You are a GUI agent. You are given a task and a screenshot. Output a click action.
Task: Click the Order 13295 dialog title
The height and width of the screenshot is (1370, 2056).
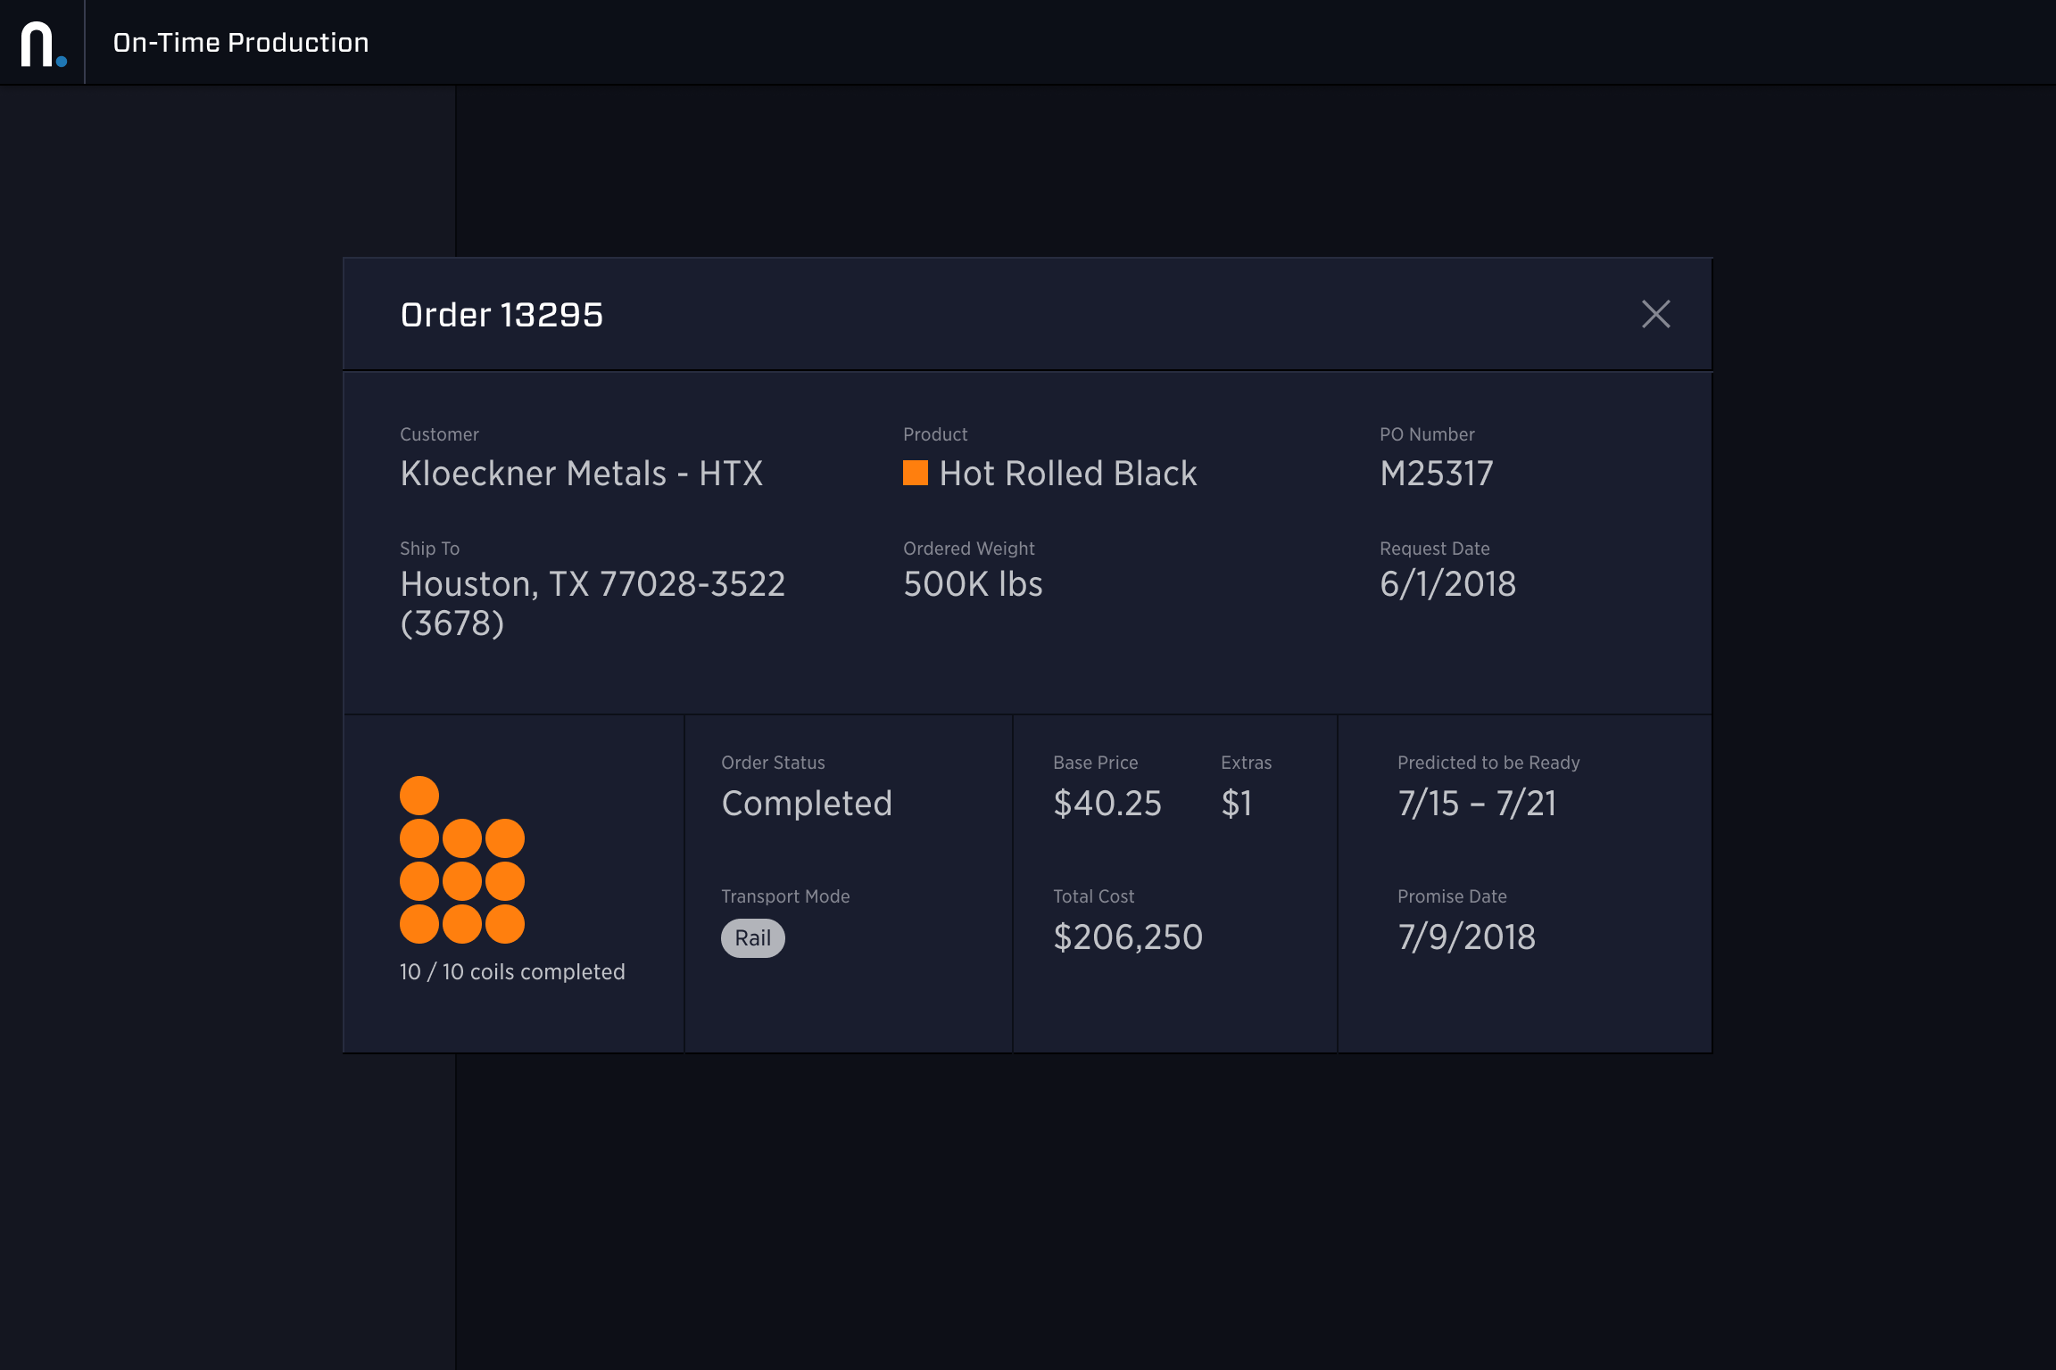point(502,315)
